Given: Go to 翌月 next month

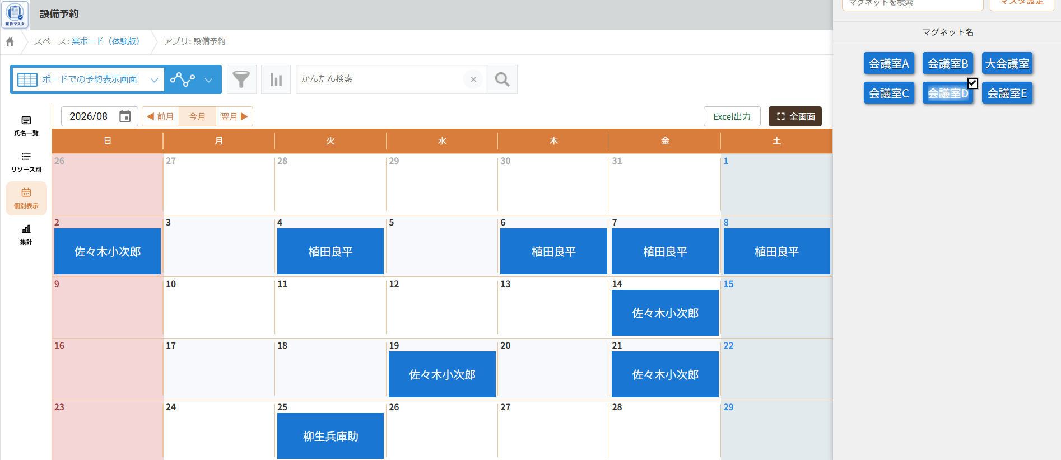Looking at the screenshot, I should click(x=234, y=116).
